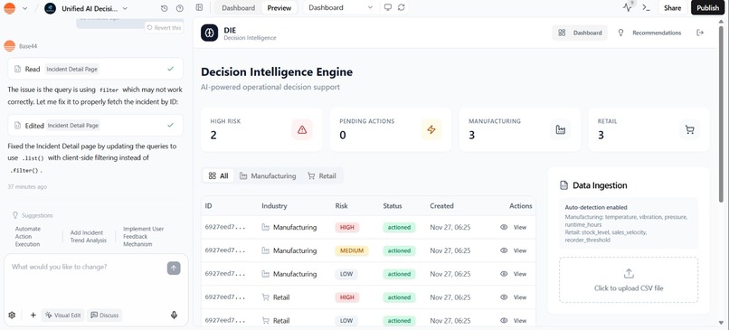Viewport: 729px width, 330px height.
Task: Expand workspace dropdown chevron beside orange logo
Action: (24, 8)
